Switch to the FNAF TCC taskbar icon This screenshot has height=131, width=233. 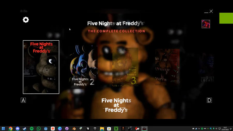click(x=144, y=128)
